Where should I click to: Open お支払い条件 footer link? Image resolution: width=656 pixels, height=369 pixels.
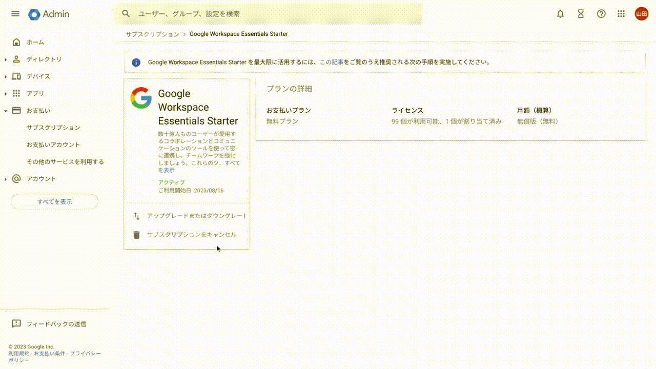(50, 354)
